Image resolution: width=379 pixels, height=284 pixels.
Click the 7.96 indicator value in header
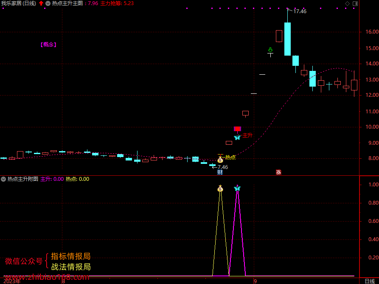[93, 3]
